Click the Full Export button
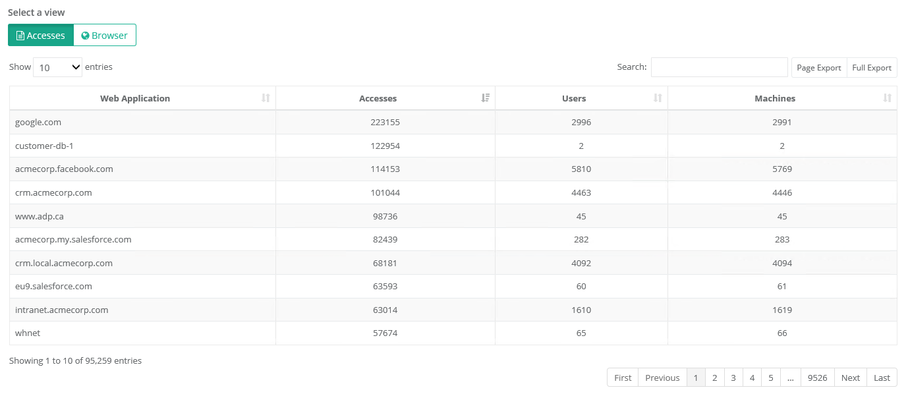This screenshot has width=908, height=396. pyautogui.click(x=872, y=67)
